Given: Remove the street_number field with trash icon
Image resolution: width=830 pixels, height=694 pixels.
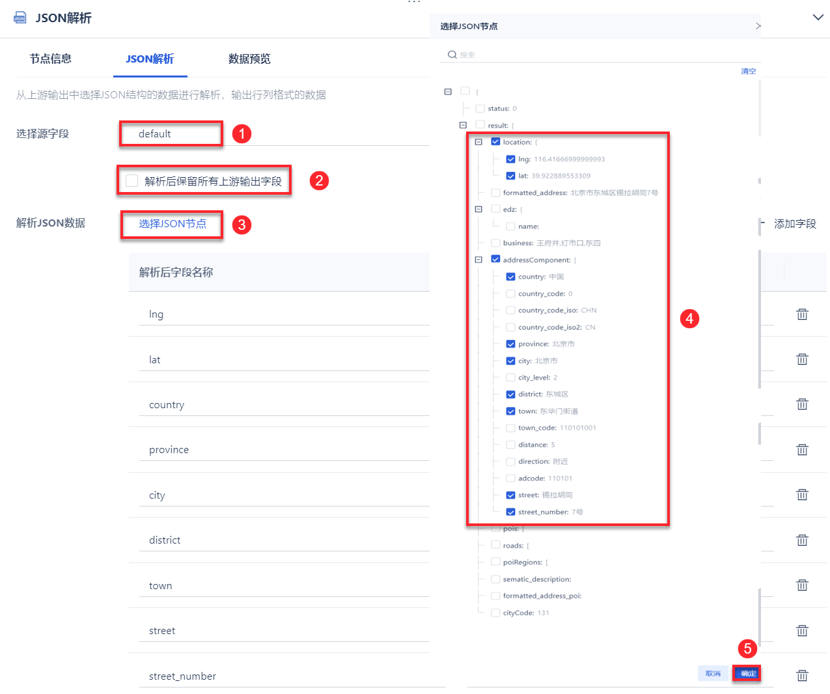Looking at the screenshot, I should coord(802,676).
